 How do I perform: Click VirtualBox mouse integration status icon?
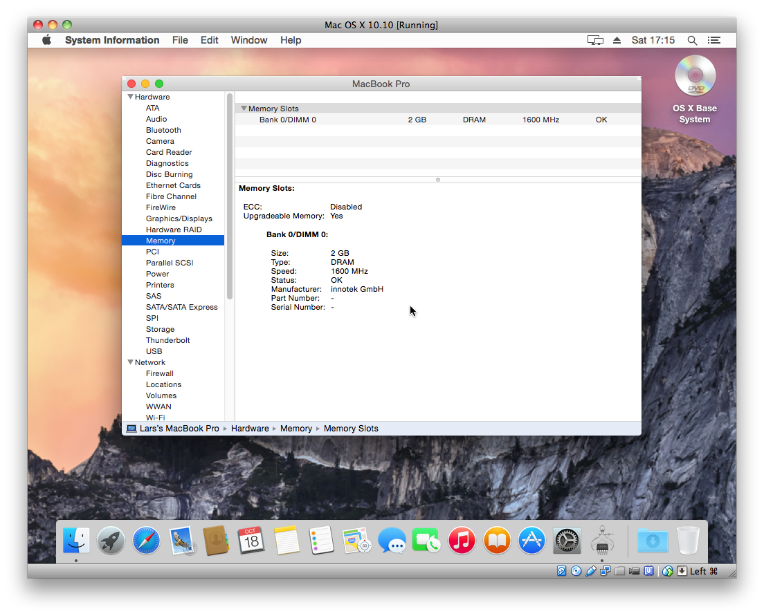pyautogui.click(x=668, y=571)
